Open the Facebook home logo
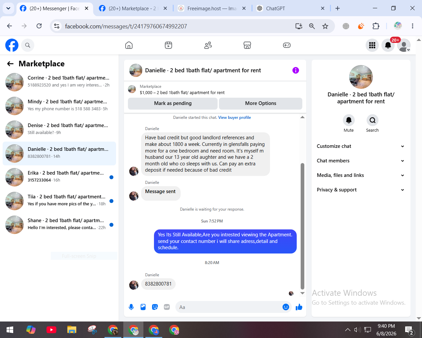Viewport: 422px width, 338px height. click(12, 45)
